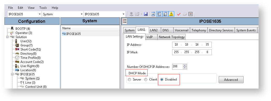
Task: Open the third toolbar IPOSE1635 dropdown
Action: pyautogui.click(x=123, y=14)
